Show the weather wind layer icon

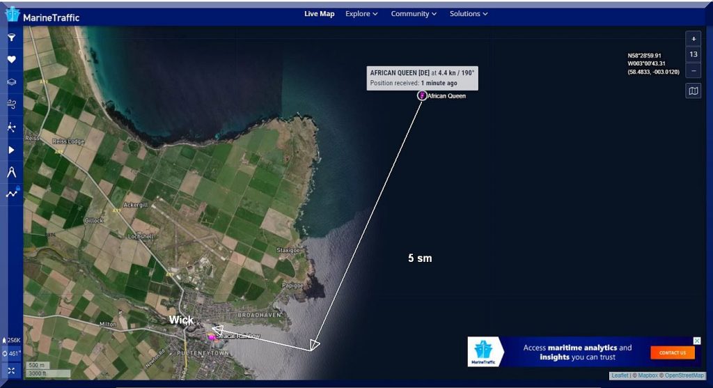pos(11,104)
